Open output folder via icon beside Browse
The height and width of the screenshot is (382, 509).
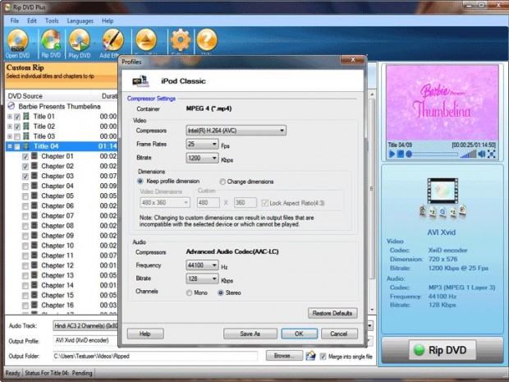coord(310,356)
